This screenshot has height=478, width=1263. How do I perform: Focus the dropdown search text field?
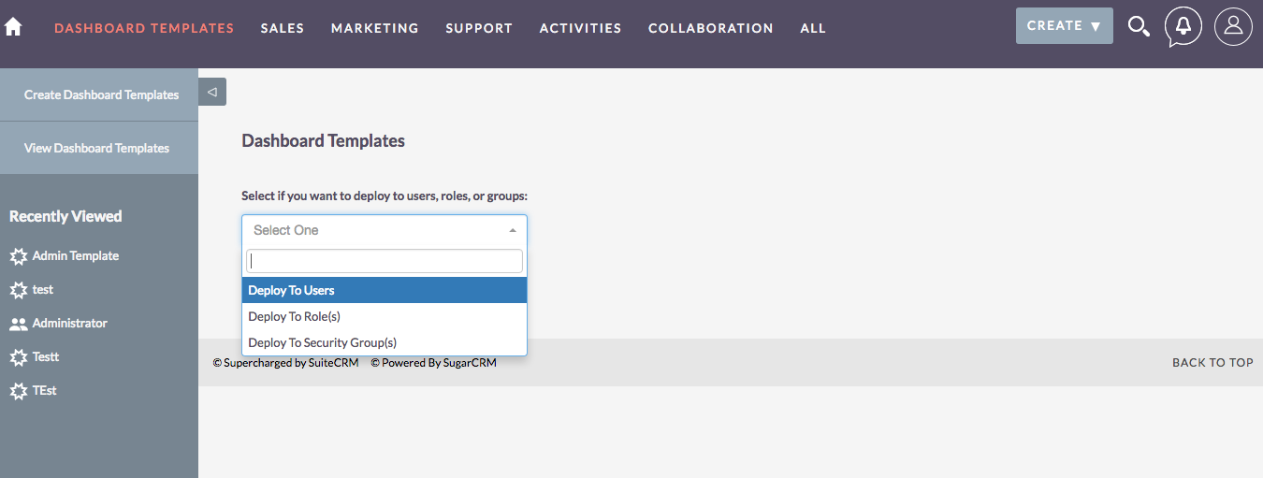(x=384, y=261)
